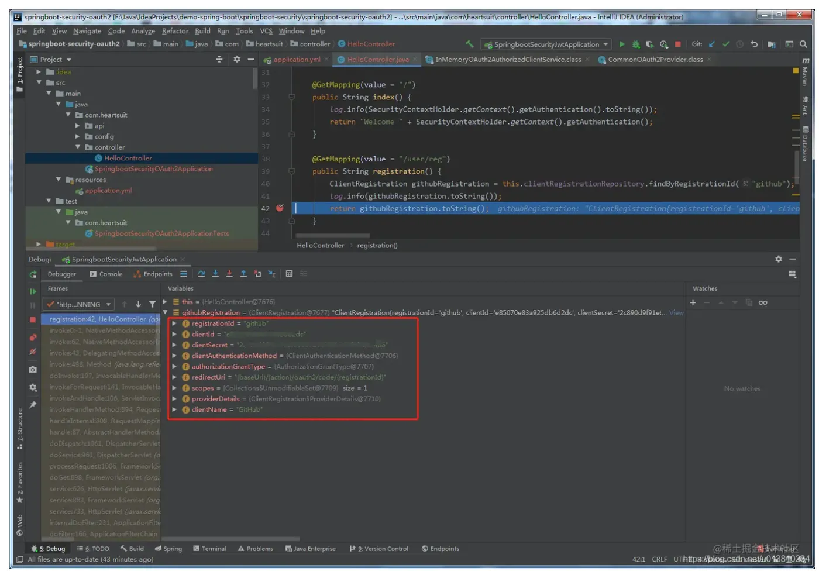Open the Project view dropdown
This screenshot has height=575, width=819.
tap(51, 60)
